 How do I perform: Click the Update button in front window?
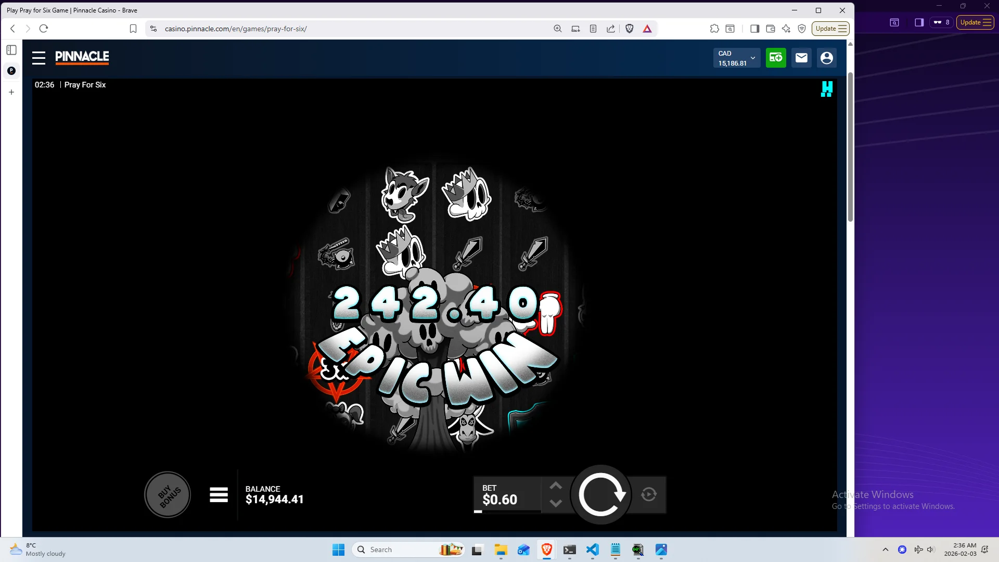(830, 29)
